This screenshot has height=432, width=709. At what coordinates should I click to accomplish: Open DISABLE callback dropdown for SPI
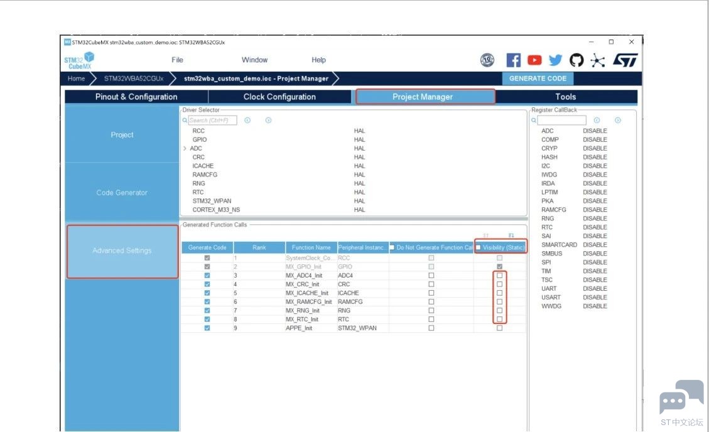[x=595, y=262]
